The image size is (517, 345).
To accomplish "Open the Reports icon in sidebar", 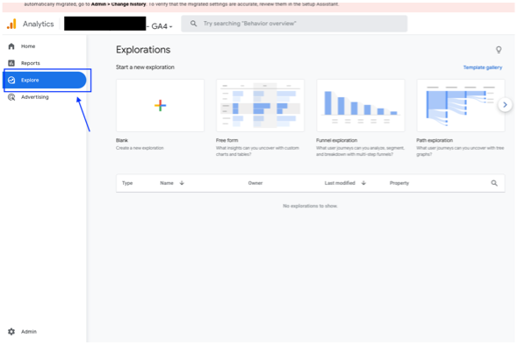I will tap(11, 63).
